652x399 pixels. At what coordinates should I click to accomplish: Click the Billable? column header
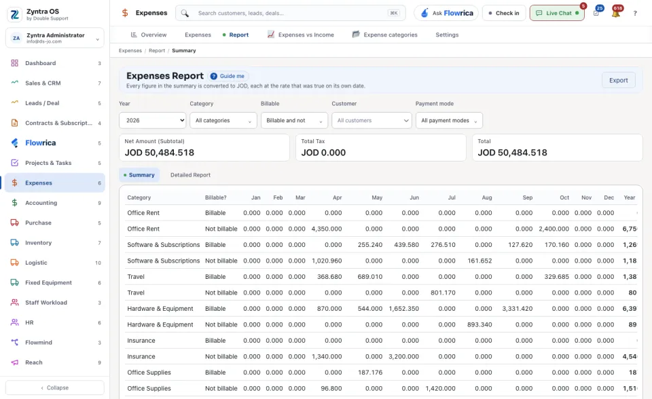[216, 197]
